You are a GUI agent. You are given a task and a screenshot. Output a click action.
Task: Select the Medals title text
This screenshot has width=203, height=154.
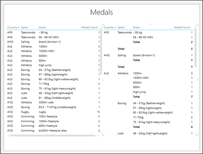coord(102,12)
